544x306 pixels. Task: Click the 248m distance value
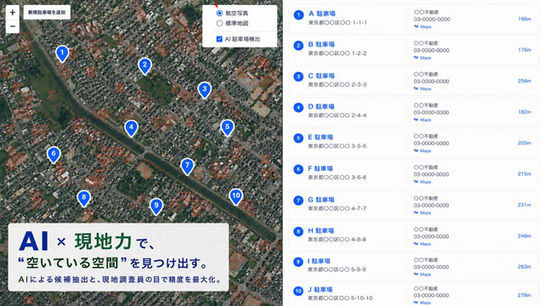(524, 236)
